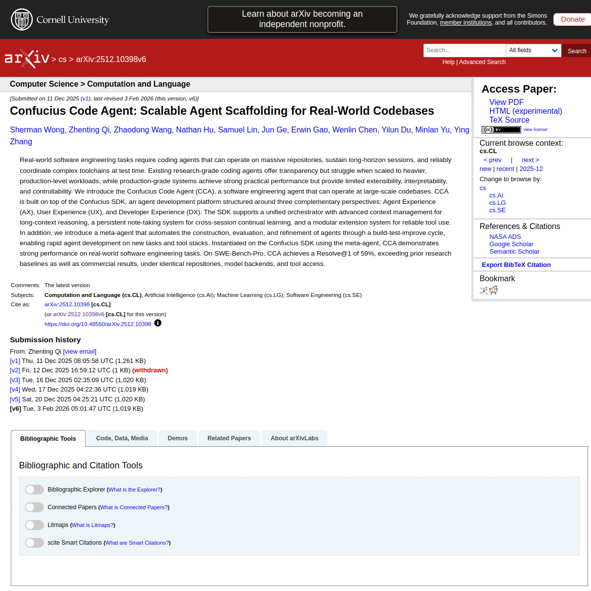Open version v4 in submission history
This screenshot has height=591, width=591.
[15, 390]
